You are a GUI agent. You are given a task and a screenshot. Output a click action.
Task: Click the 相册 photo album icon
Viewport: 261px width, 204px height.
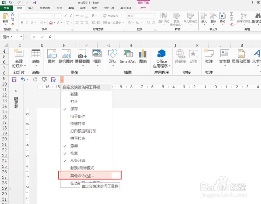pos(97,54)
